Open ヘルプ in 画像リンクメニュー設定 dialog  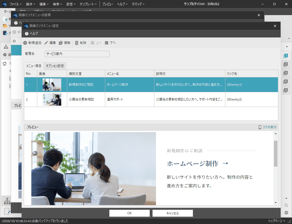(x=32, y=34)
